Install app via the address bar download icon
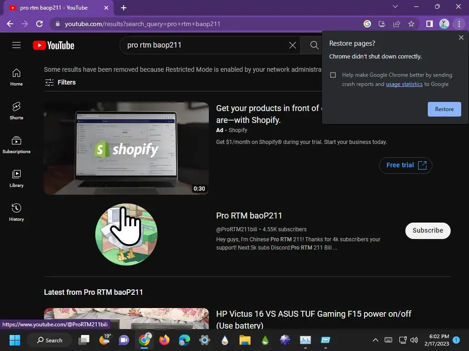This screenshot has width=469, height=351. [x=382, y=24]
